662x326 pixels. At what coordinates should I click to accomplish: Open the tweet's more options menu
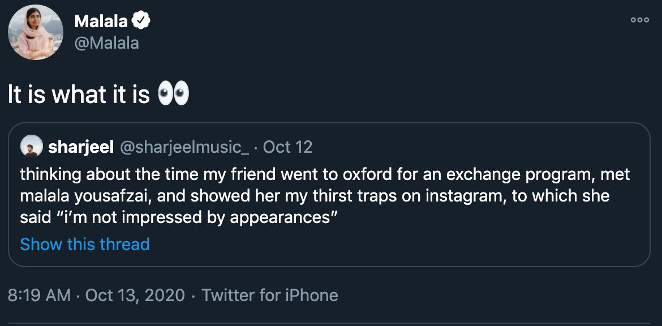click(x=639, y=20)
